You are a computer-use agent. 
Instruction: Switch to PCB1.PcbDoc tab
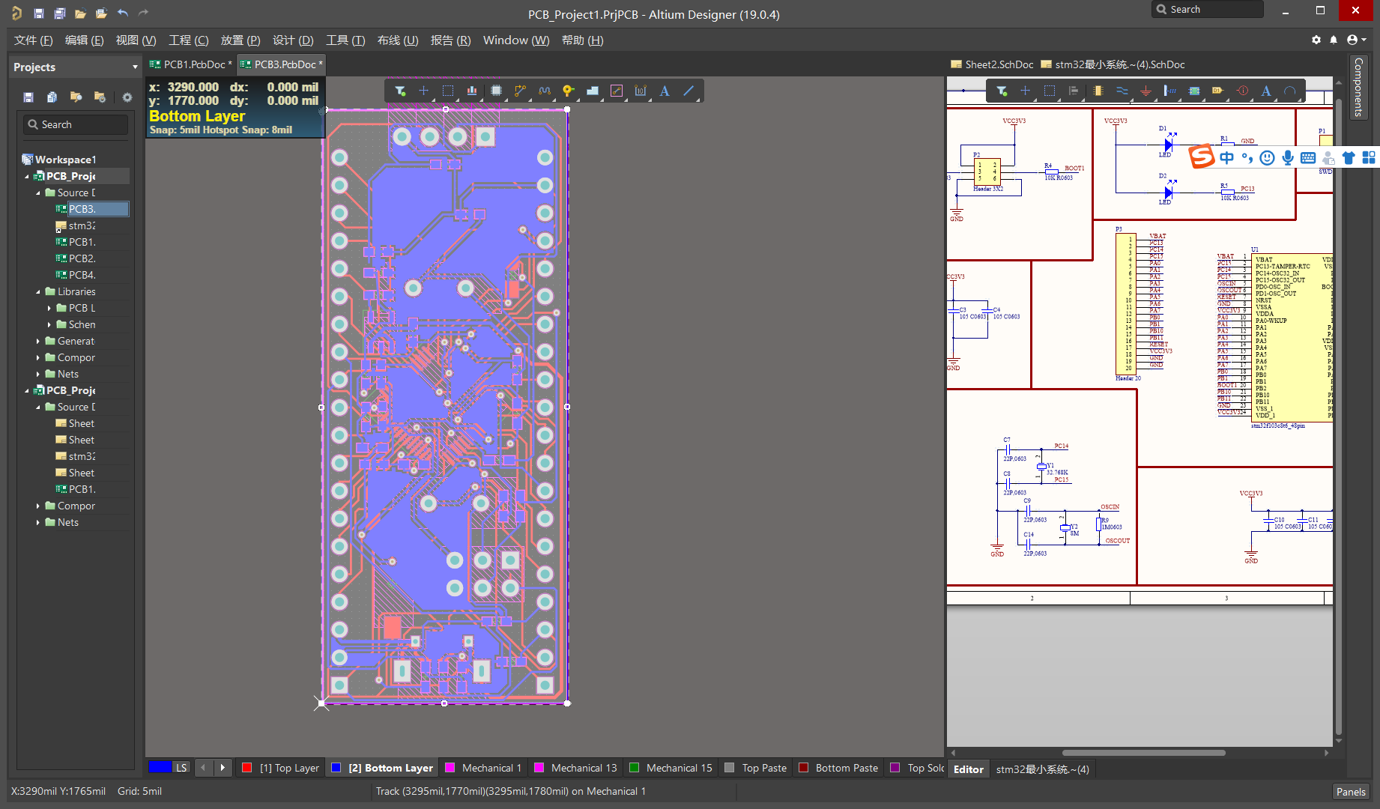(191, 64)
